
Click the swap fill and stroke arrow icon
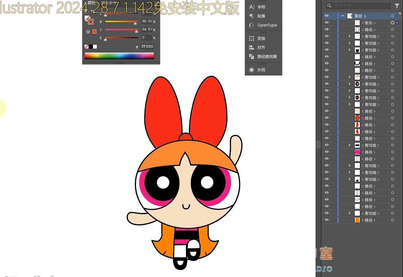click(x=92, y=11)
